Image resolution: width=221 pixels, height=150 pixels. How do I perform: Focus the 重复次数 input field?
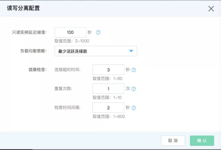108,89
